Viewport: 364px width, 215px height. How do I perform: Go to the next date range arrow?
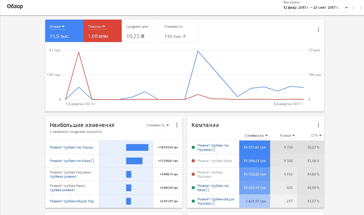click(361, 8)
